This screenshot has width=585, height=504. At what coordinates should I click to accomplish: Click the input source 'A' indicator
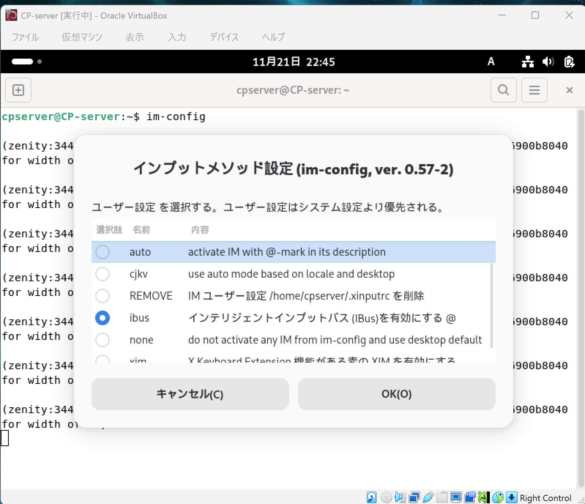(x=491, y=62)
